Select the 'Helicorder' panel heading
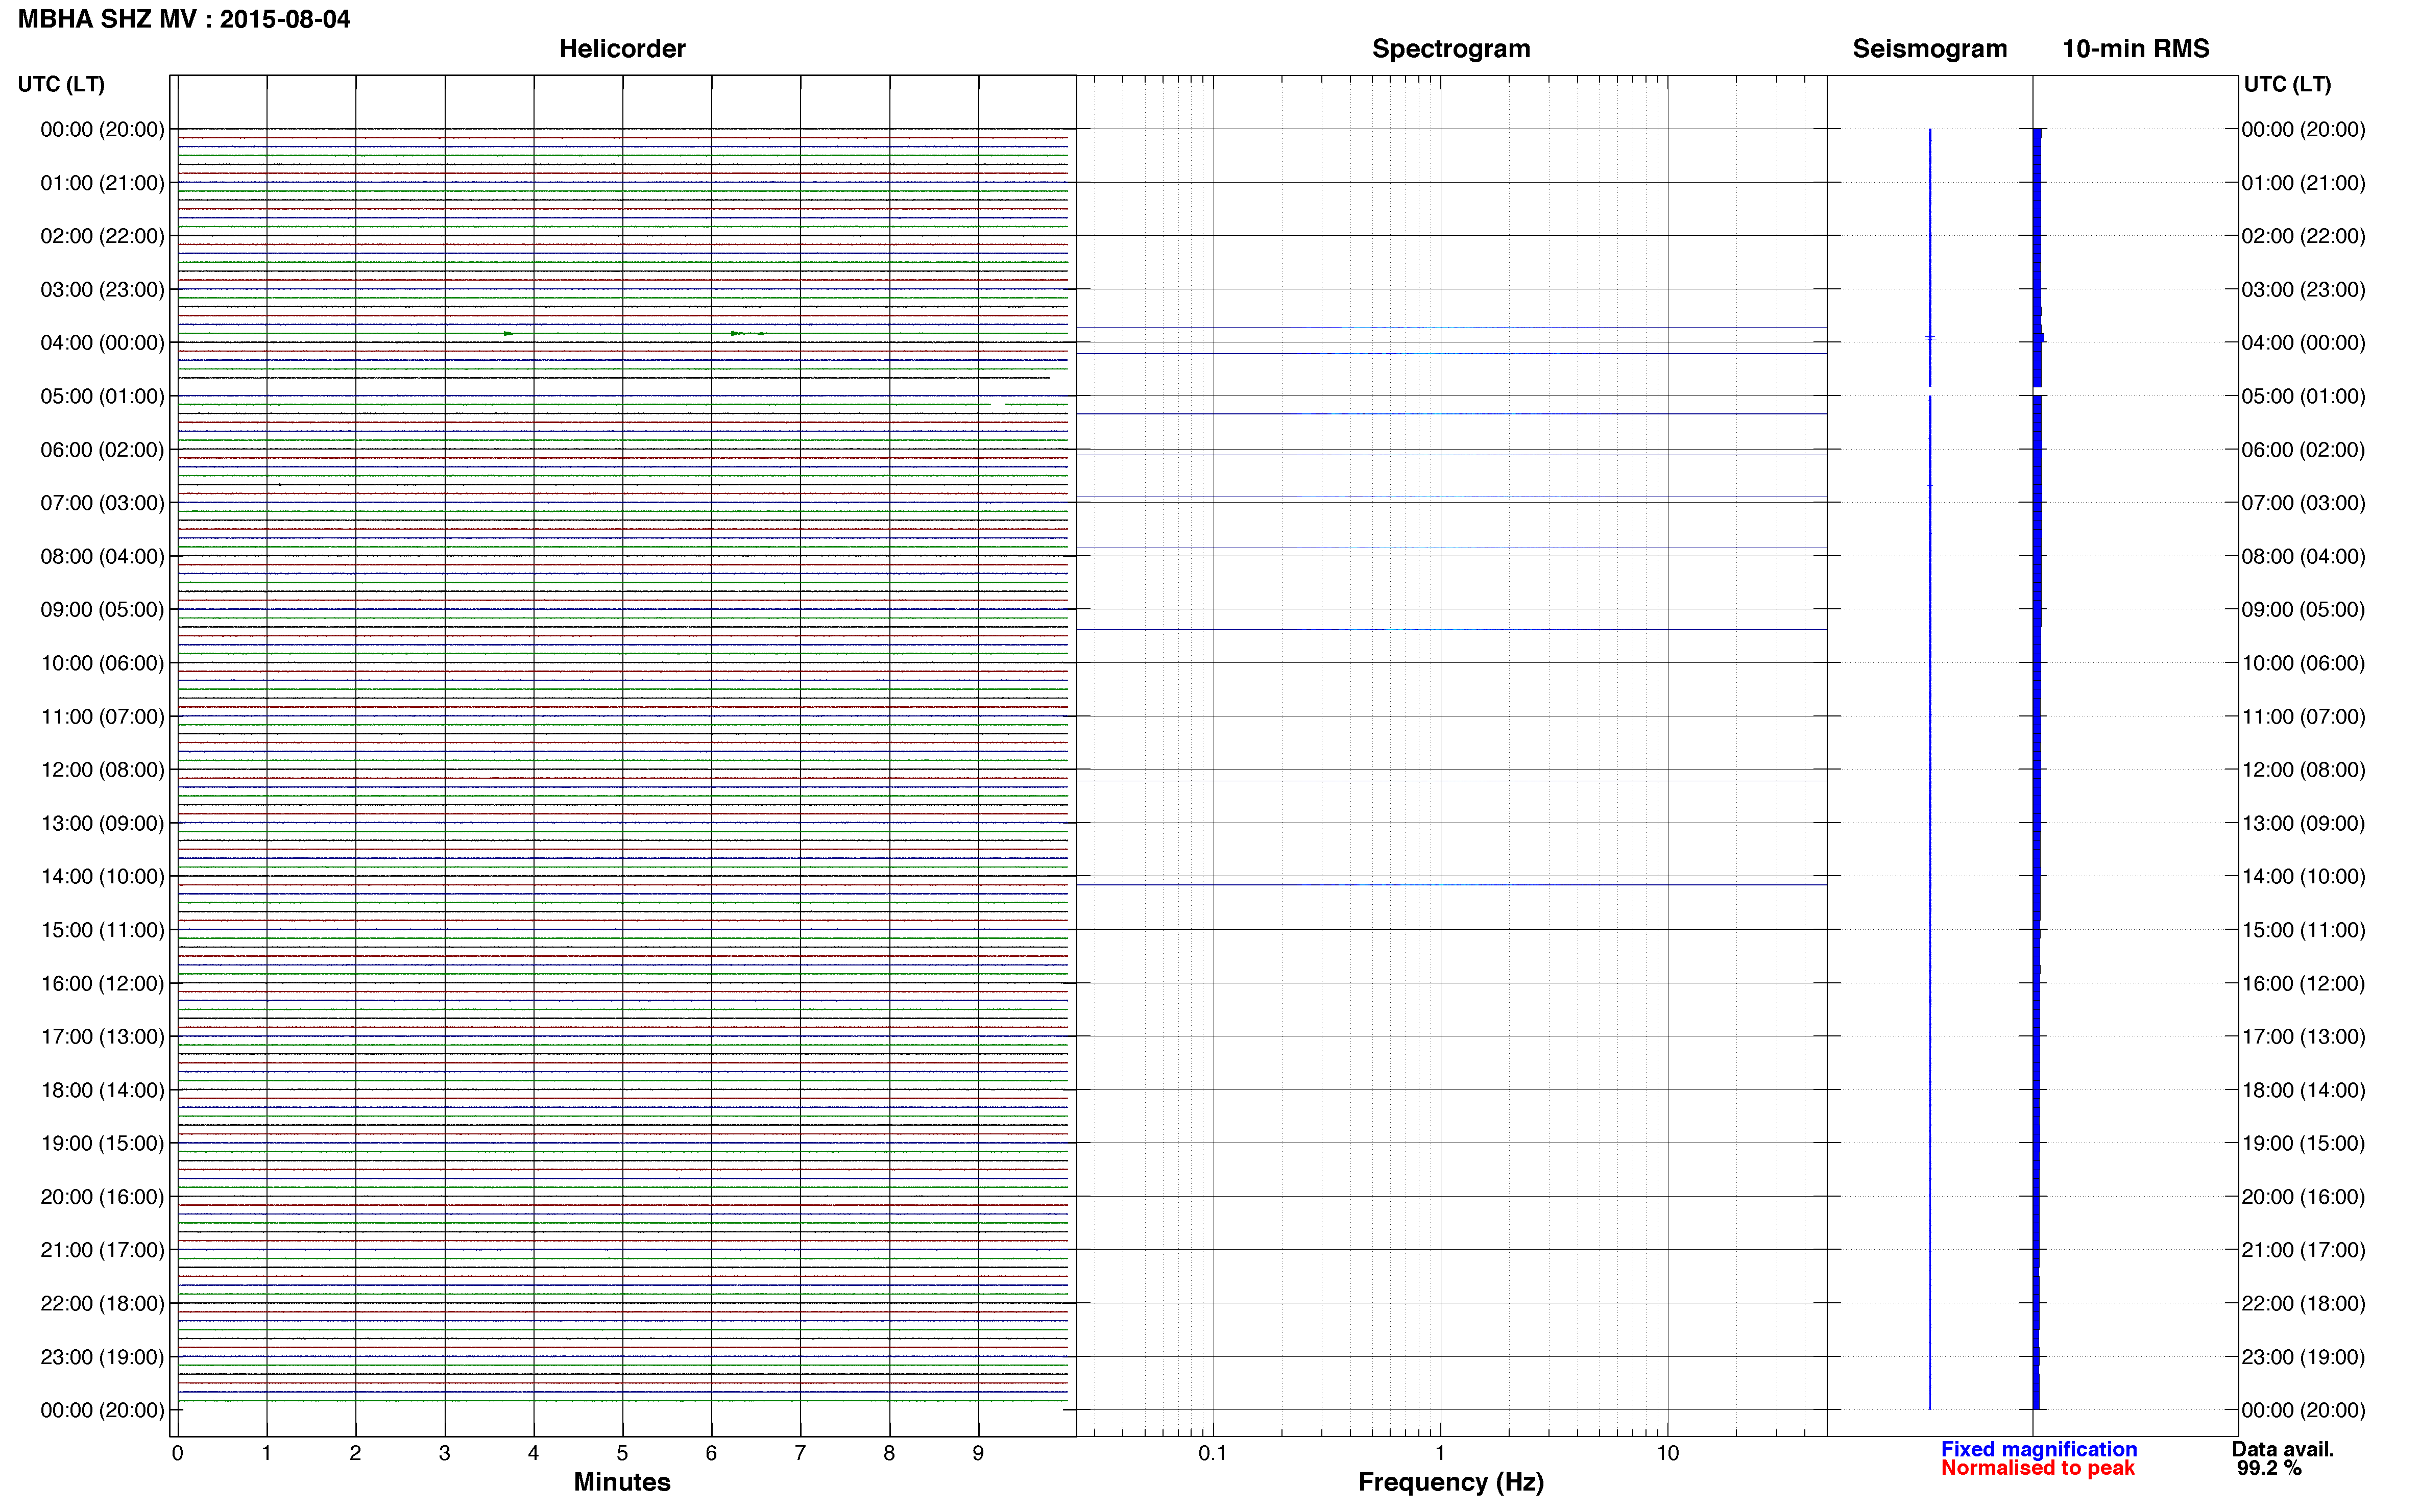2420x1512 pixels. (622, 49)
